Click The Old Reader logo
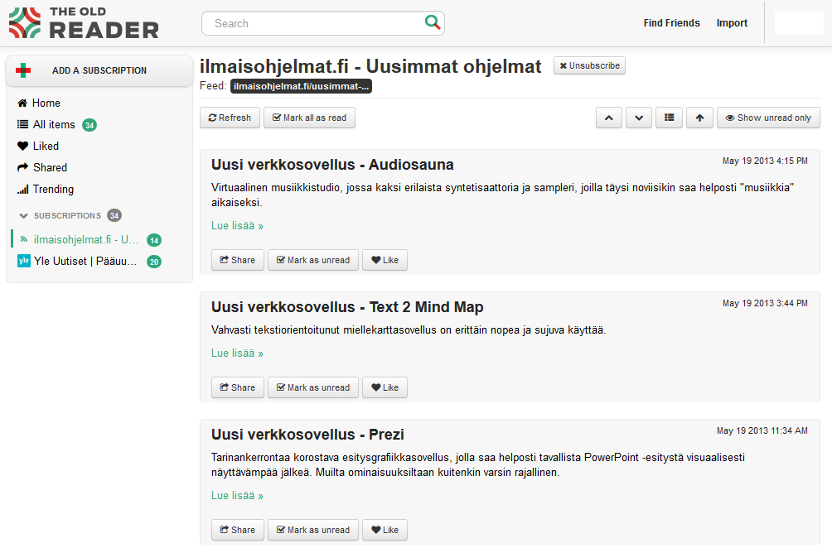The width and height of the screenshot is (832, 553). tap(84, 23)
